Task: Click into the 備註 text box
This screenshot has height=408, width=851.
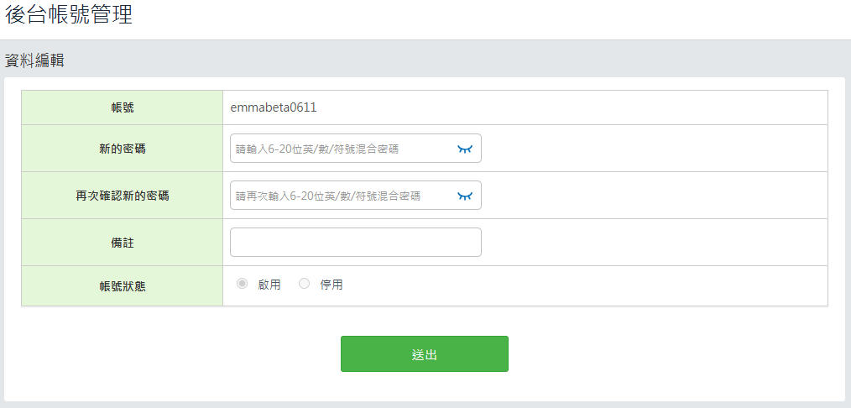Action: coord(356,242)
